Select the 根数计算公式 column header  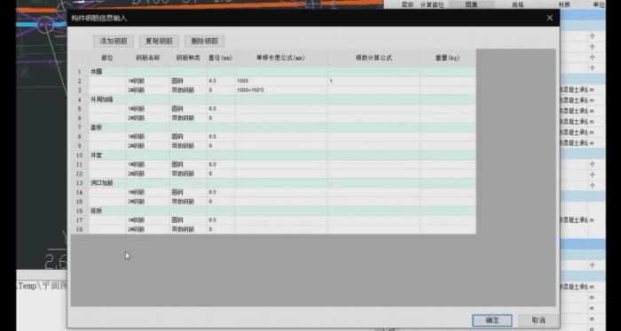pyautogui.click(x=373, y=58)
